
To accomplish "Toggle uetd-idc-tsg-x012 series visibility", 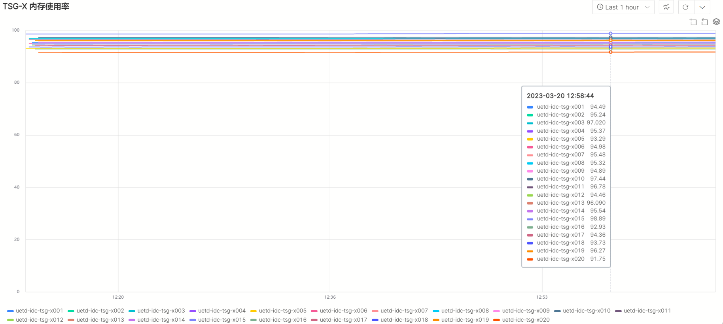I will (x=39, y=320).
